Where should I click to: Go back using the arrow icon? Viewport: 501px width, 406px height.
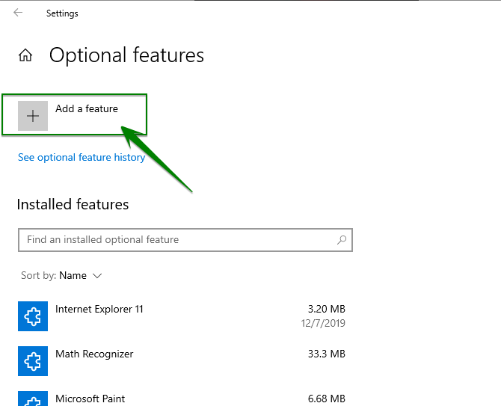click(x=18, y=13)
